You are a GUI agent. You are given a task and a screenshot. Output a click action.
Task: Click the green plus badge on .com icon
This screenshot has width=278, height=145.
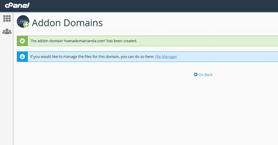pos(26,25)
